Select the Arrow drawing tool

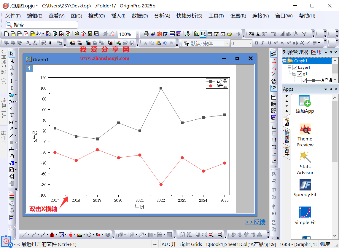pos(12,129)
